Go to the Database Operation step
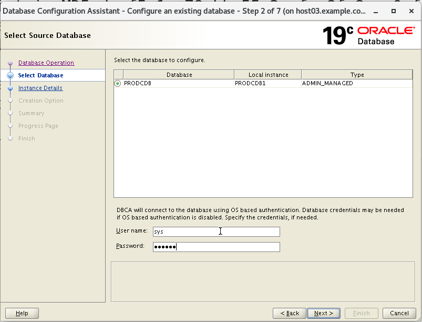 pyautogui.click(x=46, y=63)
